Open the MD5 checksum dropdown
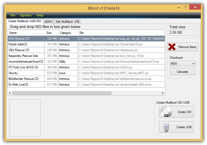The width and height of the screenshot is (207, 145). 183,64
